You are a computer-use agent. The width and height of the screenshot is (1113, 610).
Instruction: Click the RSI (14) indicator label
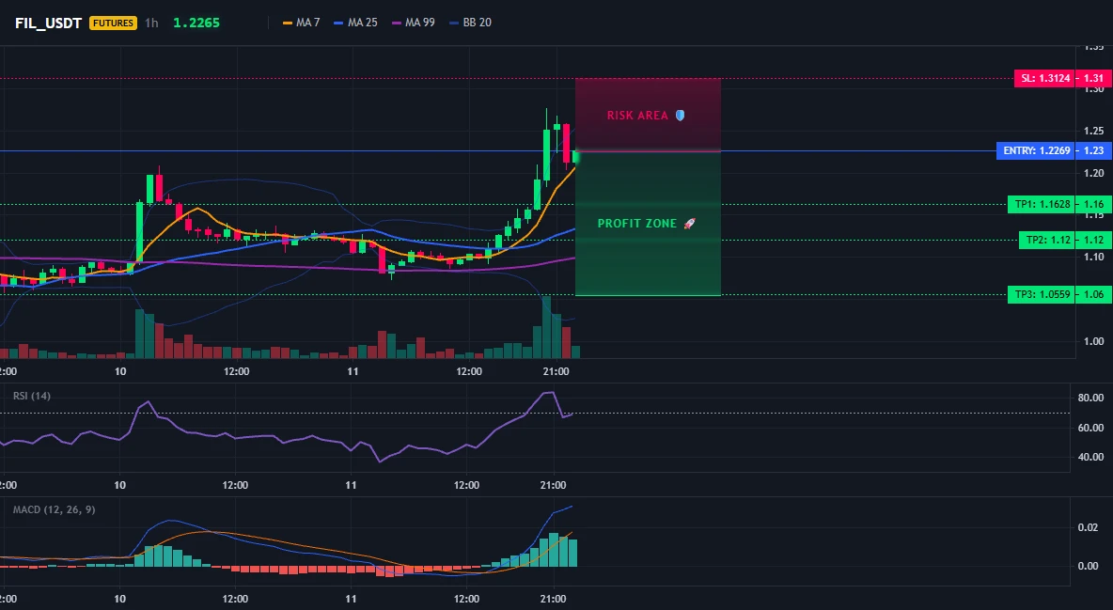tap(32, 396)
